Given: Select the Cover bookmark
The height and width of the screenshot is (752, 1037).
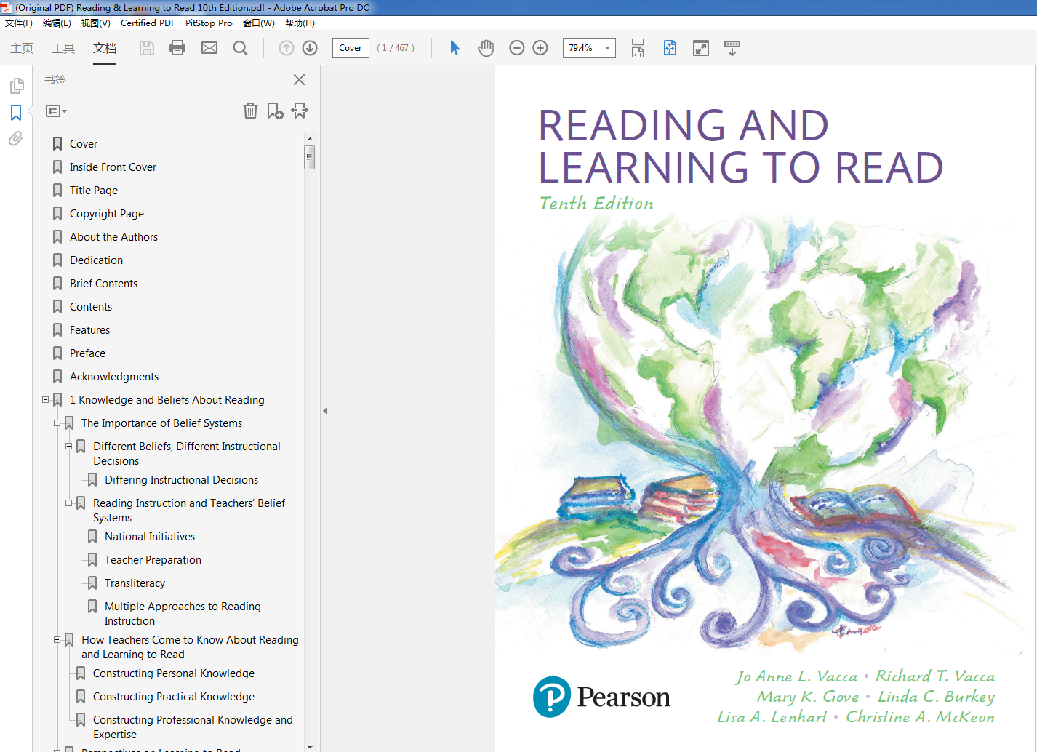Looking at the screenshot, I should (84, 144).
